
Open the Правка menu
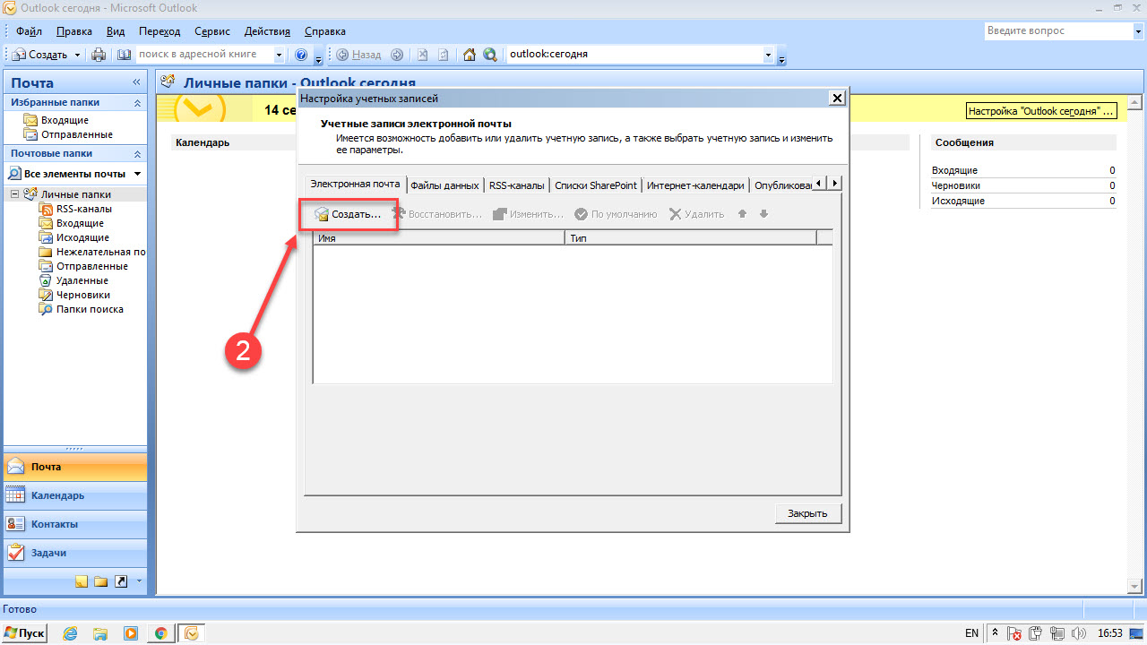pos(73,31)
